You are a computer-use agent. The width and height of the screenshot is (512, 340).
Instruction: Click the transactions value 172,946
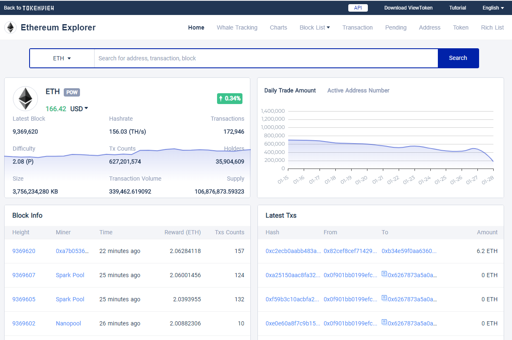[x=234, y=132]
